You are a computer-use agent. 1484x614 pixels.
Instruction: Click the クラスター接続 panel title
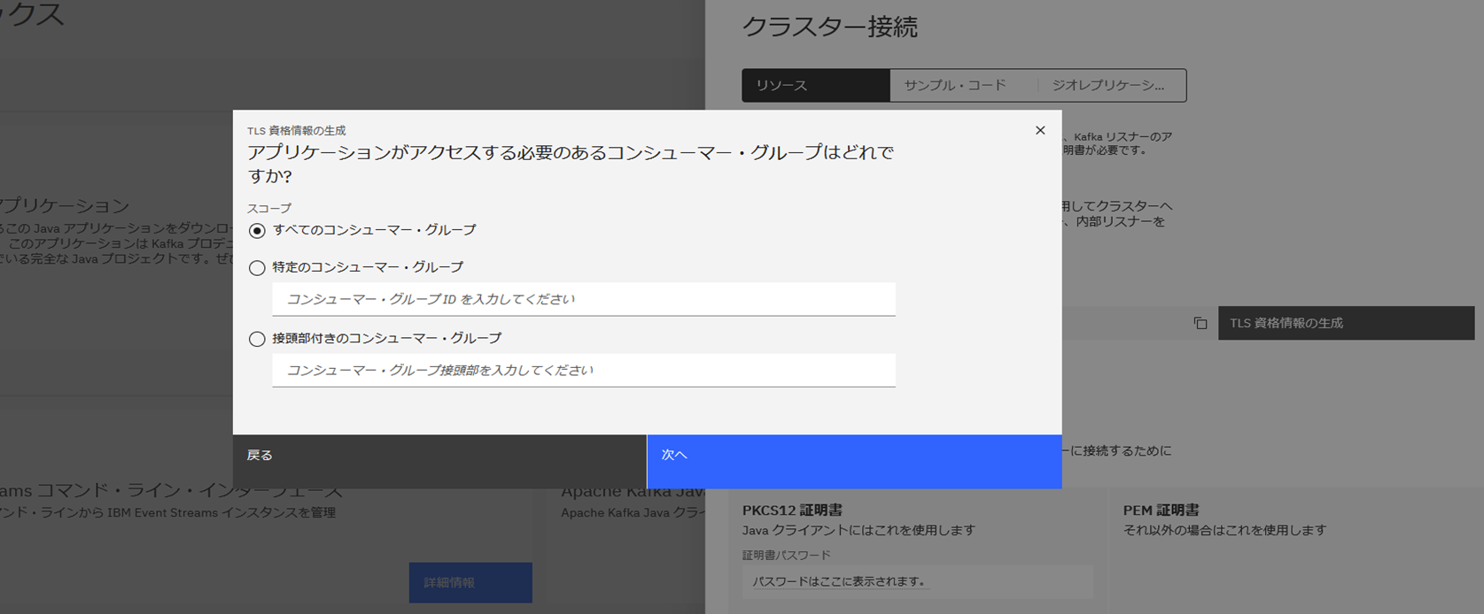tap(829, 27)
